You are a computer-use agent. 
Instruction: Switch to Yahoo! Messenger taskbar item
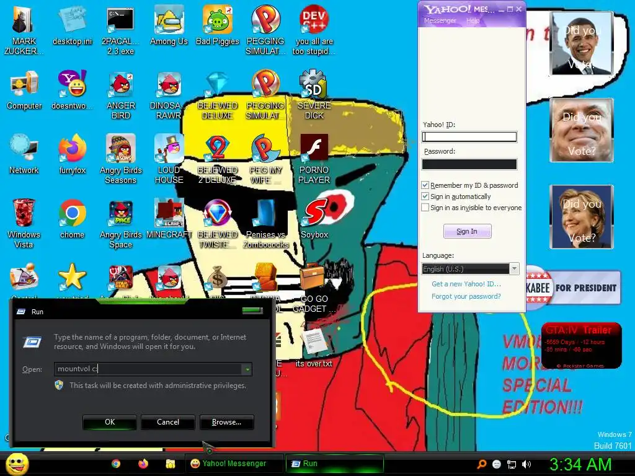(235, 464)
